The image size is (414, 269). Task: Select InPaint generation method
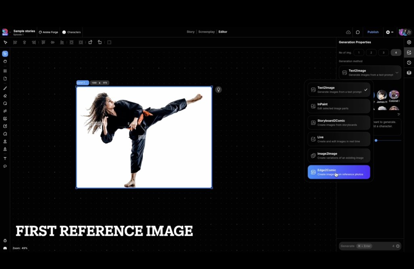pos(339,106)
